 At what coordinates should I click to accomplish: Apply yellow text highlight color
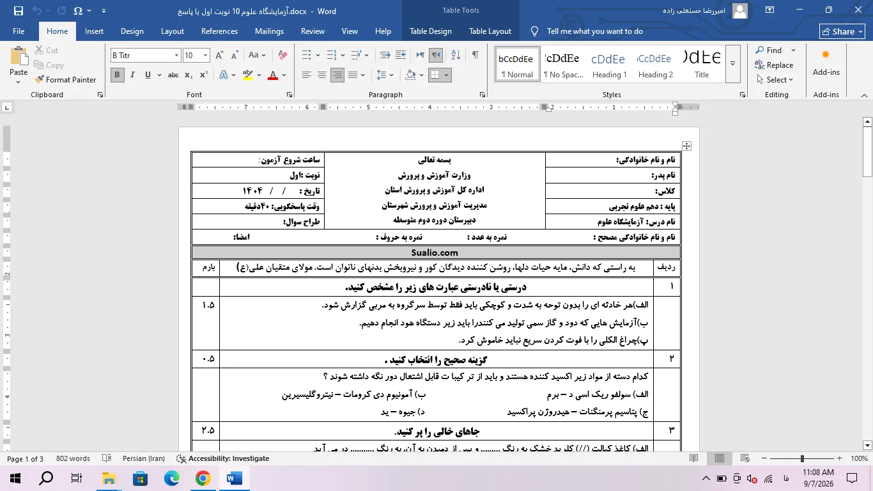coord(249,75)
